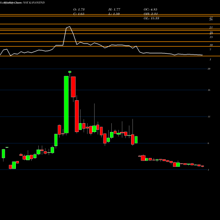Click the 'OC: 4.85' reading

[x=150, y=10]
